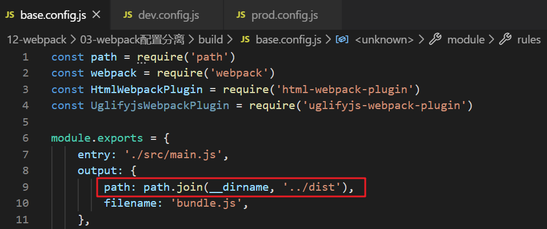Screen dimensions: 547x229
Task: Click 'html-webpack-plugin' string
Action: pyautogui.click(x=344, y=90)
